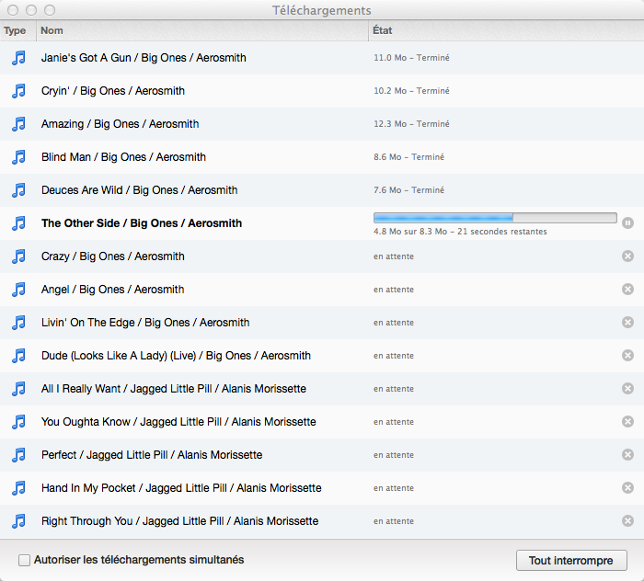The height and width of the screenshot is (581, 644).
Task: Click the 12.3 Mo – Terminé status
Action: [411, 124]
